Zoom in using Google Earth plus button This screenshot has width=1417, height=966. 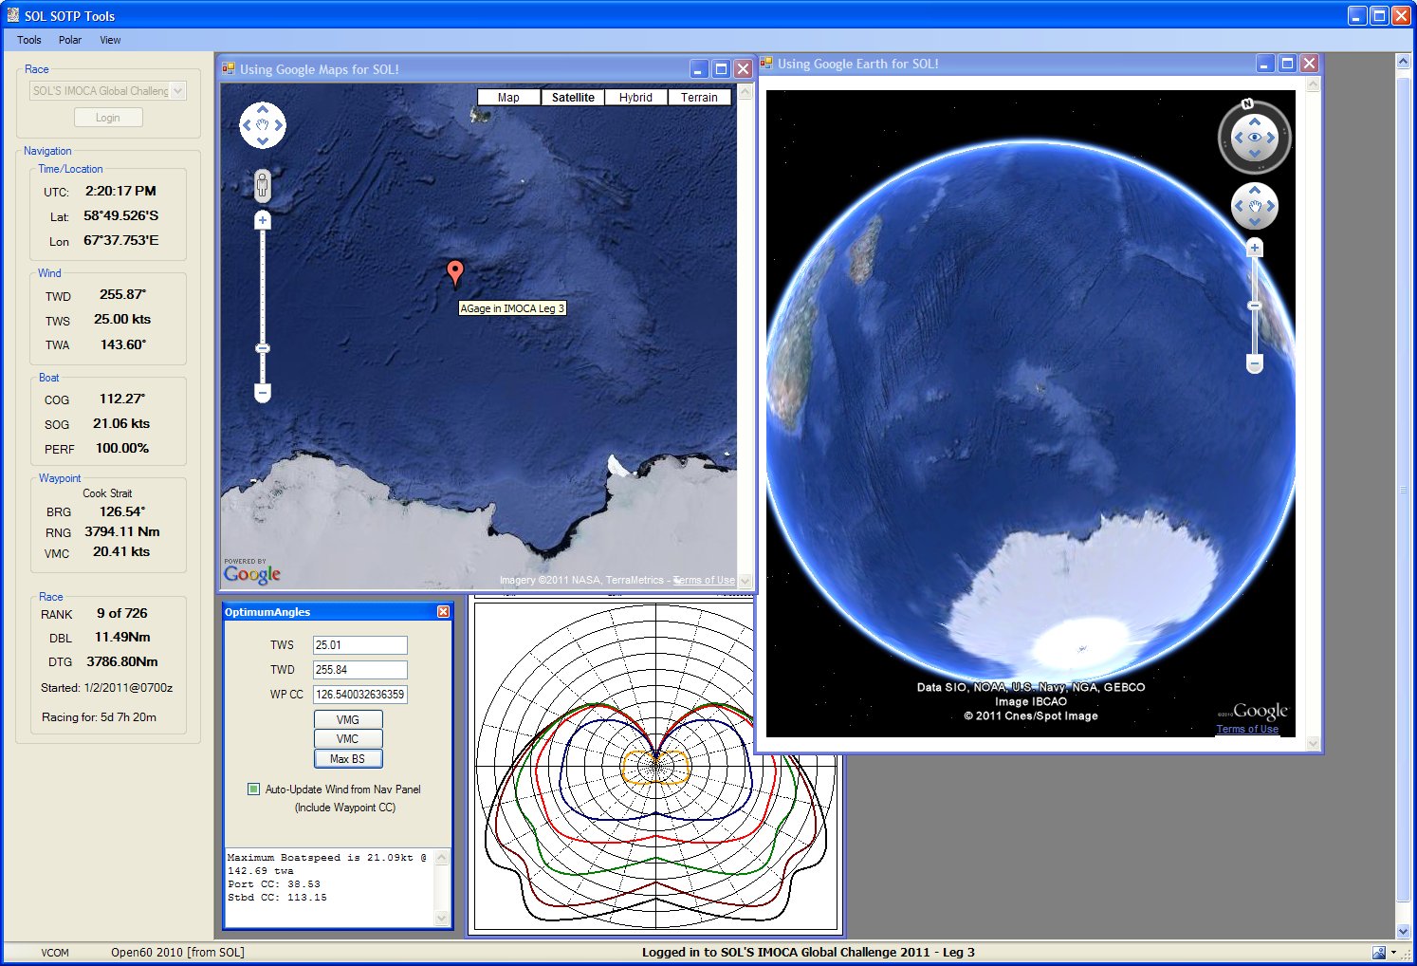pos(1254,249)
